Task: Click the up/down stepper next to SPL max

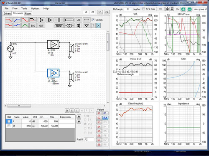Action: point(167,9)
